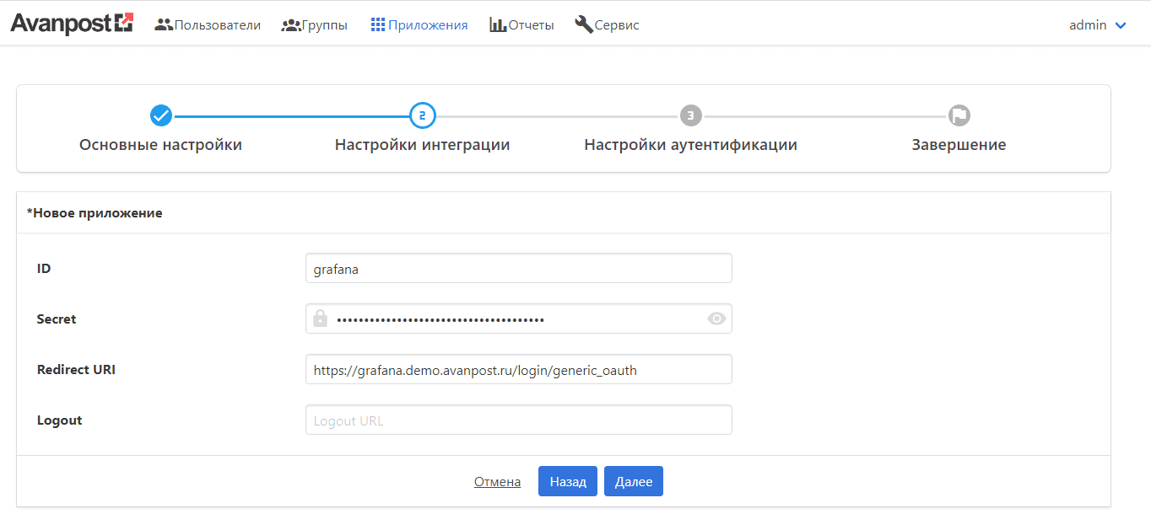Open the Отчеты menu item
The height and width of the screenshot is (530, 1151).
click(531, 25)
